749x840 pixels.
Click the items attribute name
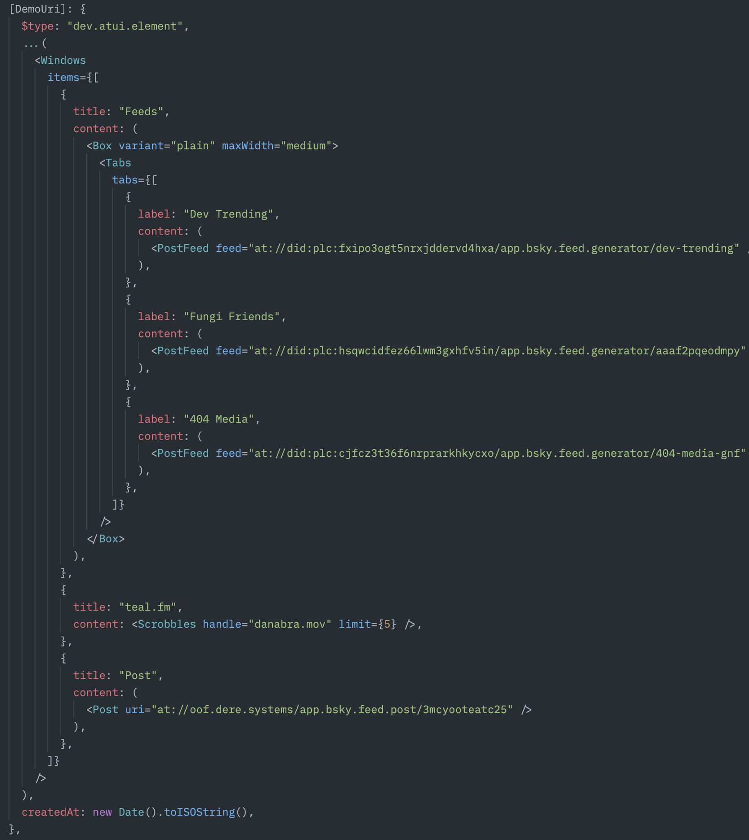(63, 77)
